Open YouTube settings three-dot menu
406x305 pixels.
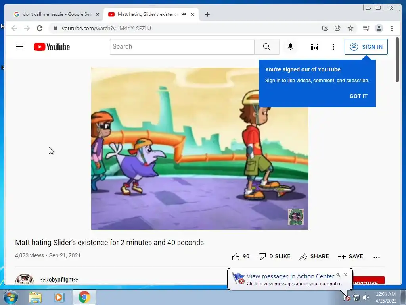pos(333,47)
